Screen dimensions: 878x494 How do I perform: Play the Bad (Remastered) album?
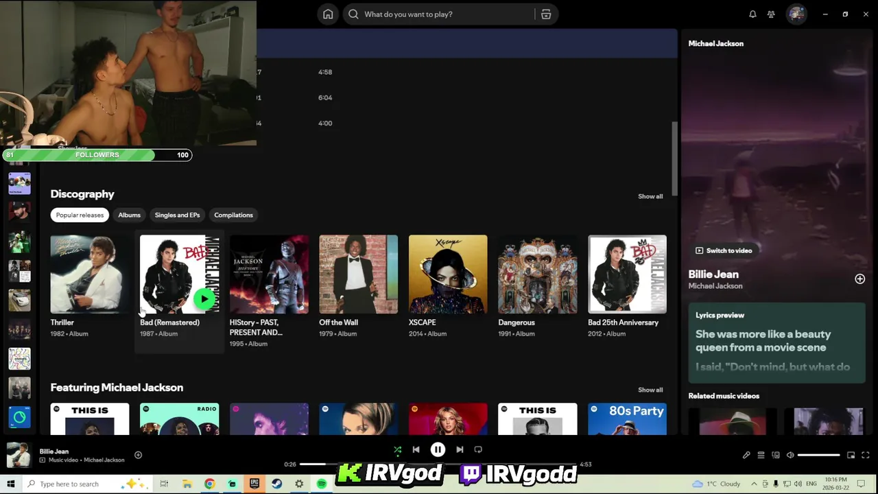[x=204, y=298]
